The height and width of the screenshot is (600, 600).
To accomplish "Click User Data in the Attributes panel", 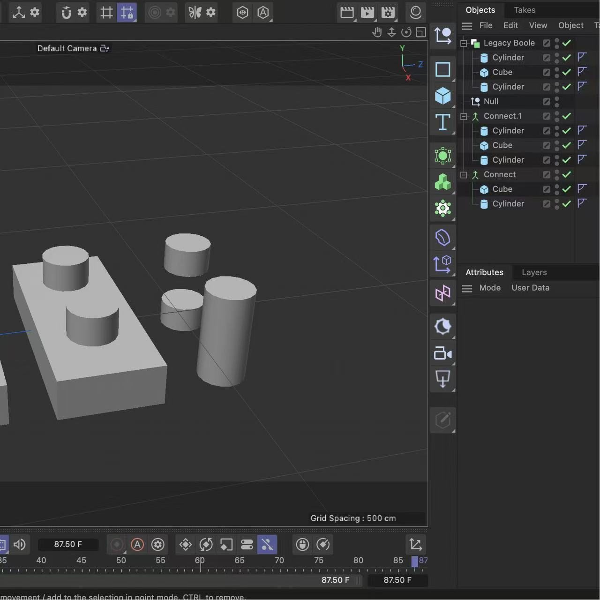I will coord(530,288).
